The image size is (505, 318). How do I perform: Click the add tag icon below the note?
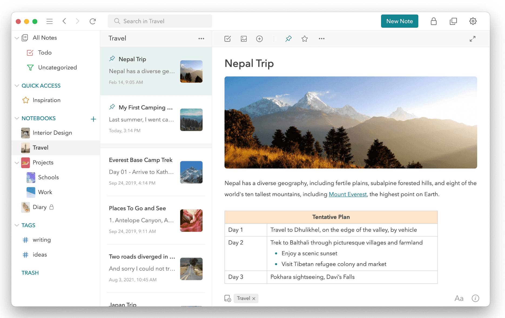(228, 298)
